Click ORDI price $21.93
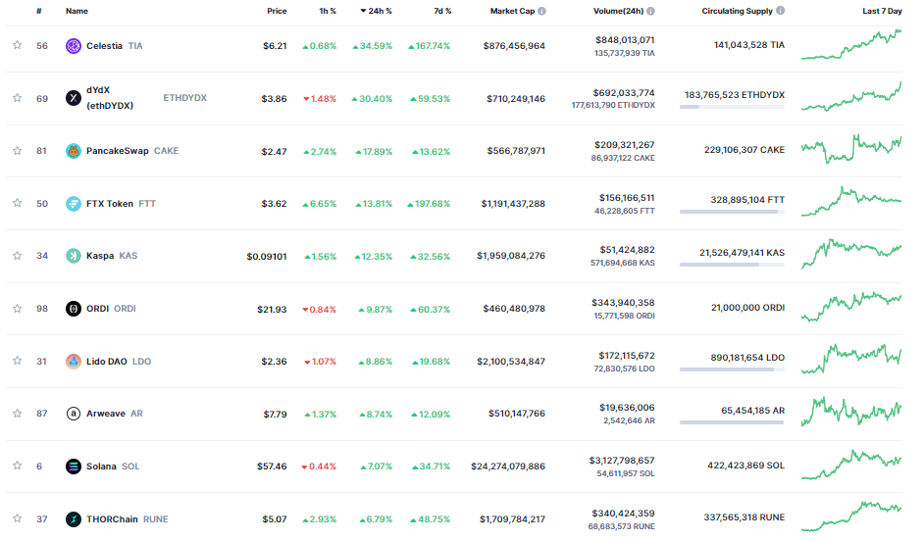 pyautogui.click(x=272, y=309)
